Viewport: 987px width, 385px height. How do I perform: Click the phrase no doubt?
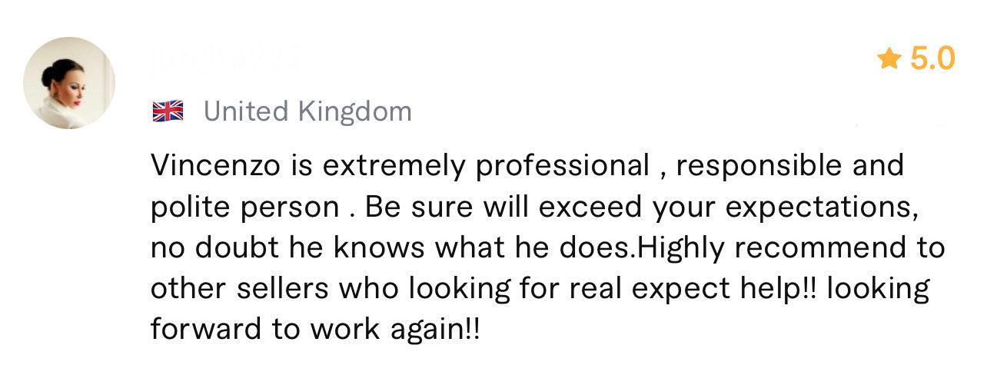pyautogui.click(x=216, y=249)
